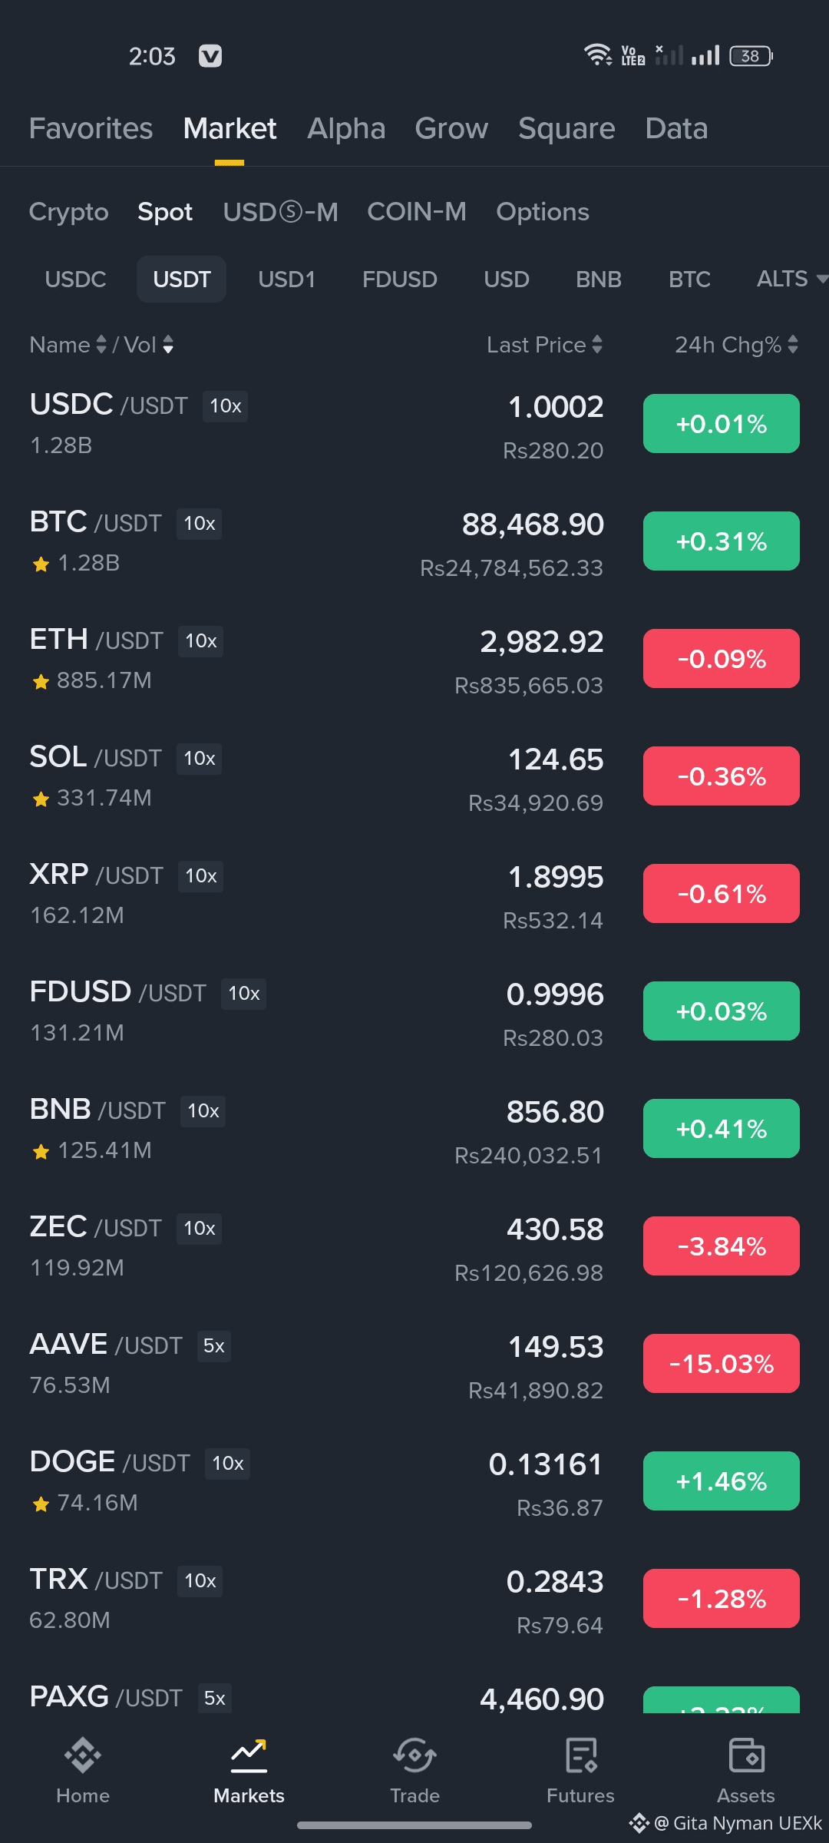The height and width of the screenshot is (1843, 829).
Task: Open the Futures icon in bottom bar
Action: click(x=580, y=1755)
